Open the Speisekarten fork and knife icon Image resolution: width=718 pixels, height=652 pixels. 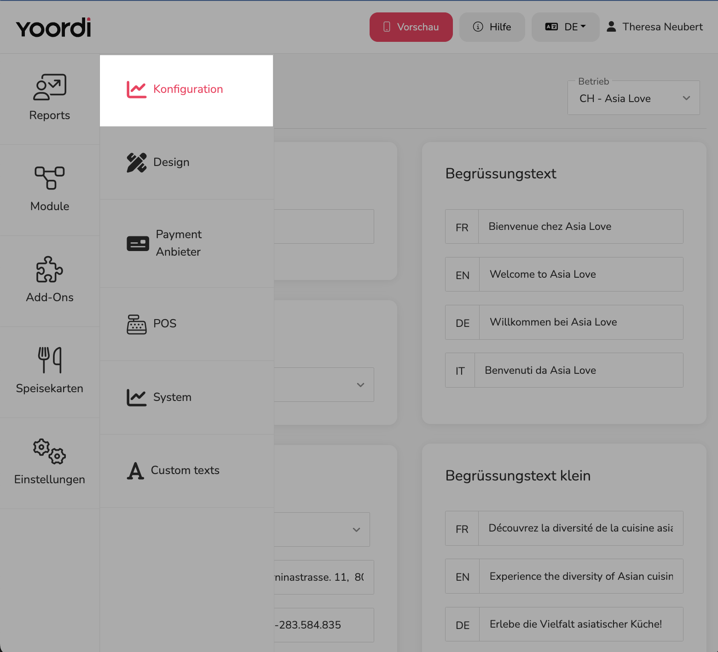click(x=50, y=360)
